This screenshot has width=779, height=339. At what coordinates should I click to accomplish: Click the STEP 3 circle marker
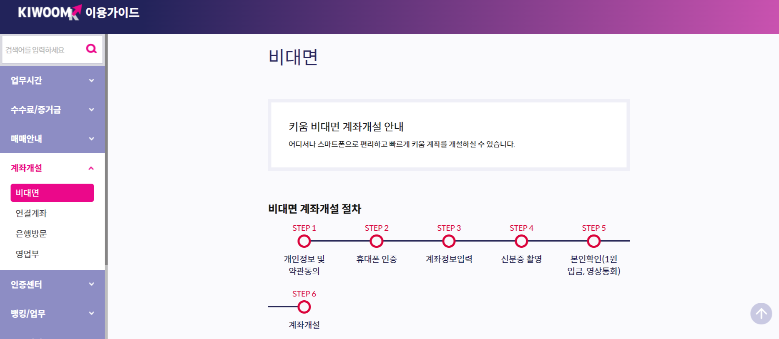pos(449,241)
